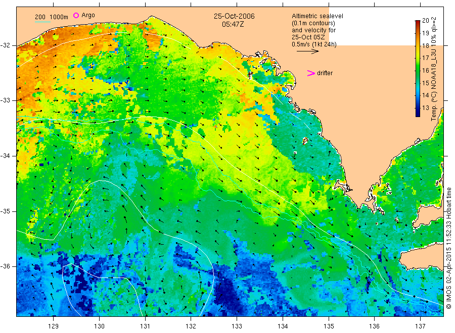
Task: Click the colorbar value '14'
Action: click(425, 95)
